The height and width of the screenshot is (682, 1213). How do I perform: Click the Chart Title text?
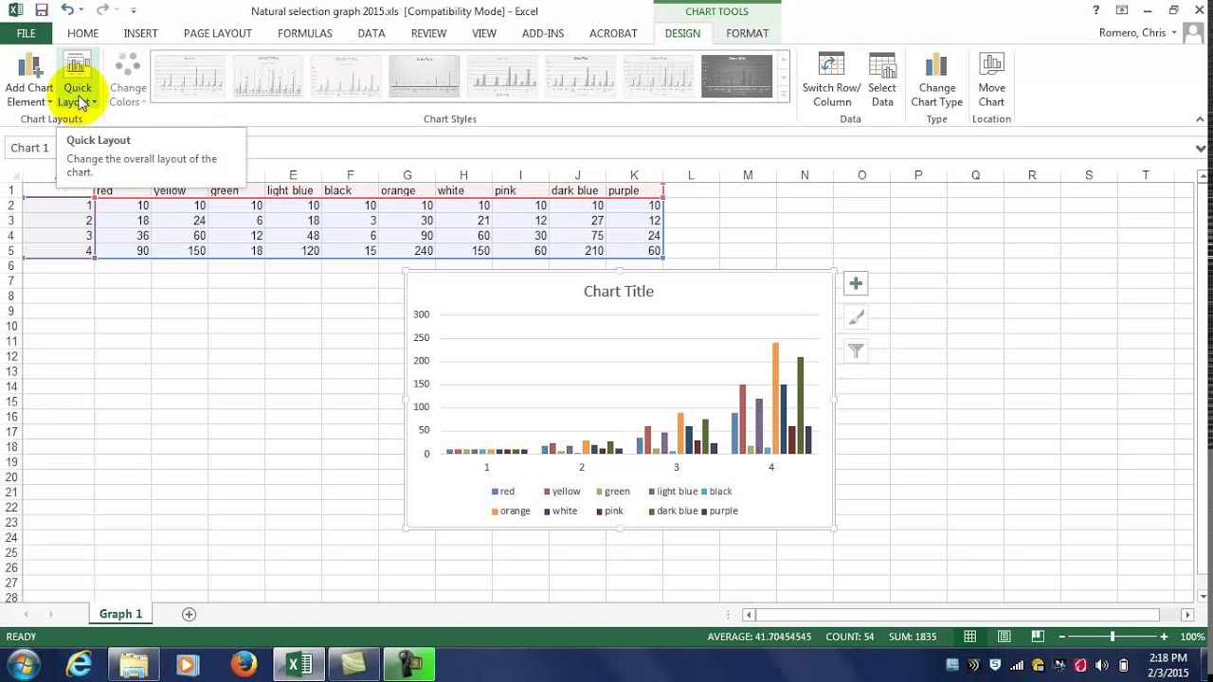tap(619, 291)
